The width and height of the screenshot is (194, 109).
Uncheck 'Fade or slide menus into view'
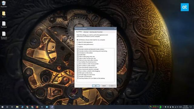[78, 57]
